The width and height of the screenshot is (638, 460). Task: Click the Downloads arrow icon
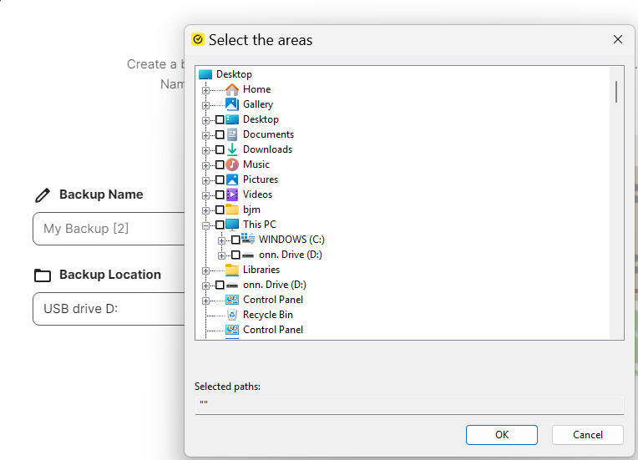click(x=232, y=149)
